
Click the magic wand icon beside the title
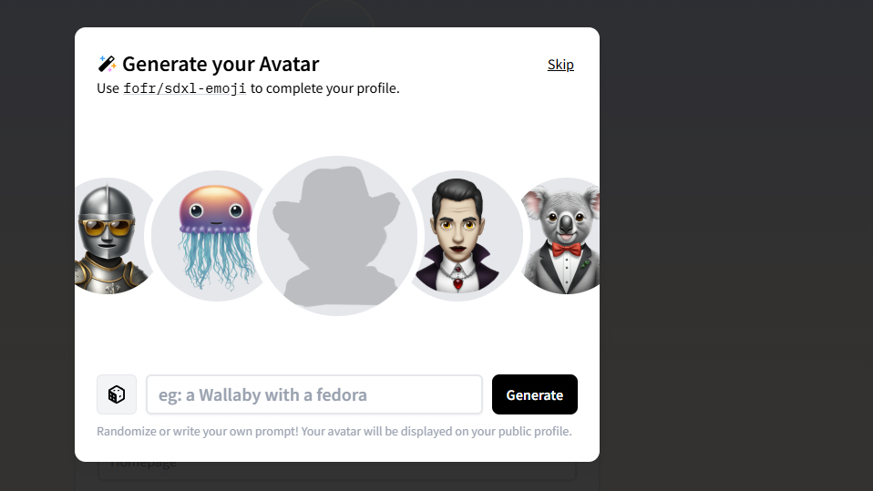(107, 64)
